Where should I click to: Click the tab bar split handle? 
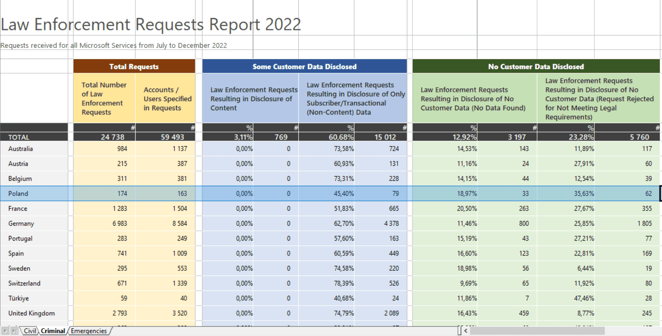tap(459, 331)
